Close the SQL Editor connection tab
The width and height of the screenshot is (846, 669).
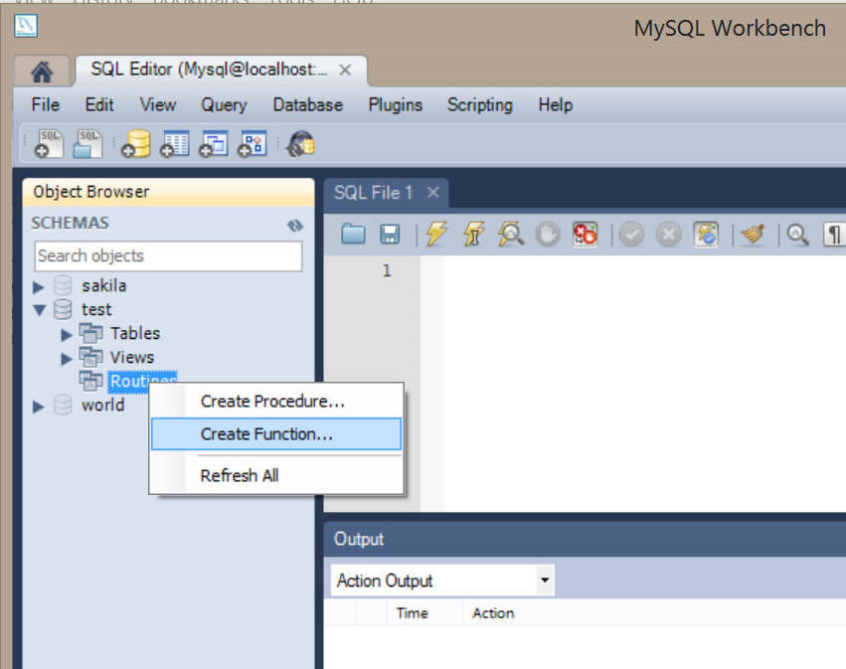coord(345,70)
